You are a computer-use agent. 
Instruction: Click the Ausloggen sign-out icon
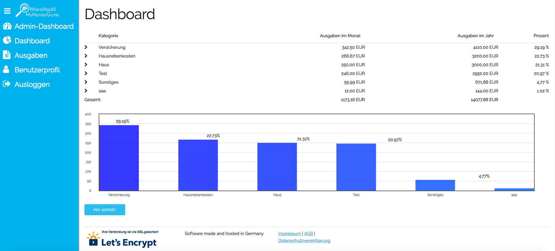(7, 84)
